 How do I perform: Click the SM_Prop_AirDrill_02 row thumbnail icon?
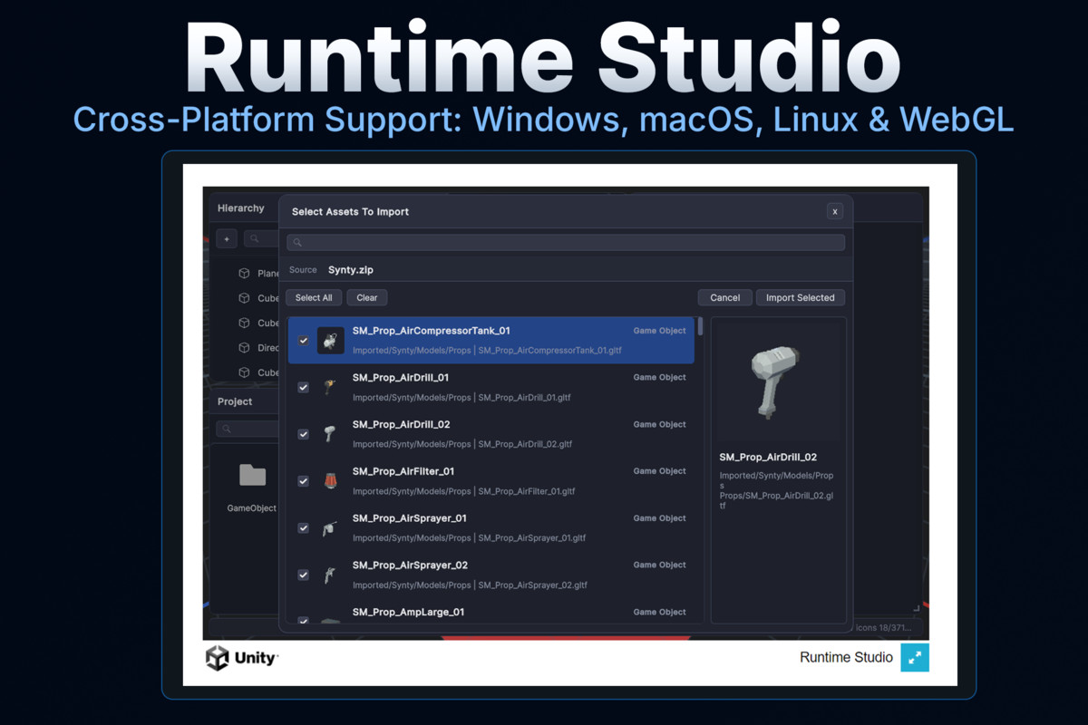pyautogui.click(x=330, y=434)
